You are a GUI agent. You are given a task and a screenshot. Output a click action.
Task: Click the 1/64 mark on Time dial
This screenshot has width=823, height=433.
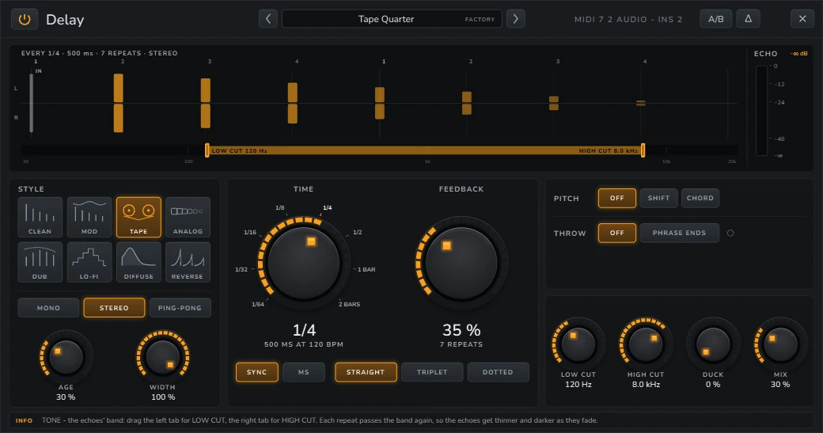258,304
